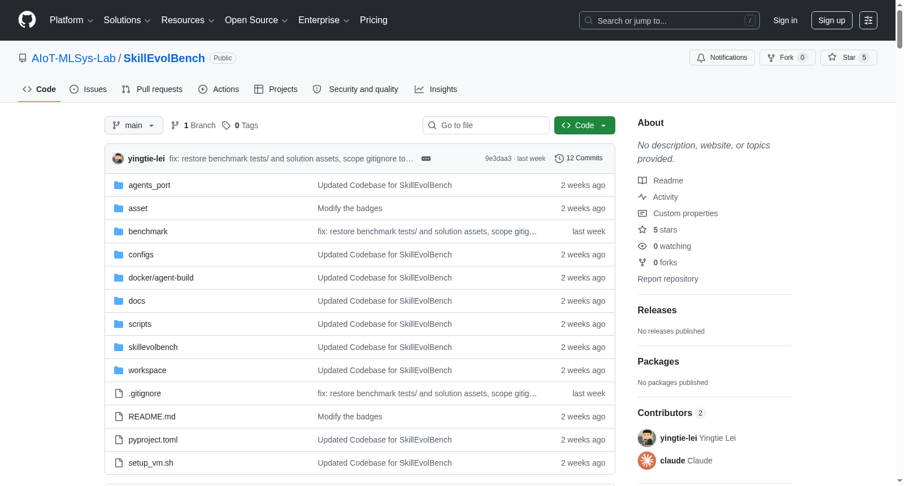Click the Sign up button
The height and width of the screenshot is (486, 904).
click(x=832, y=20)
